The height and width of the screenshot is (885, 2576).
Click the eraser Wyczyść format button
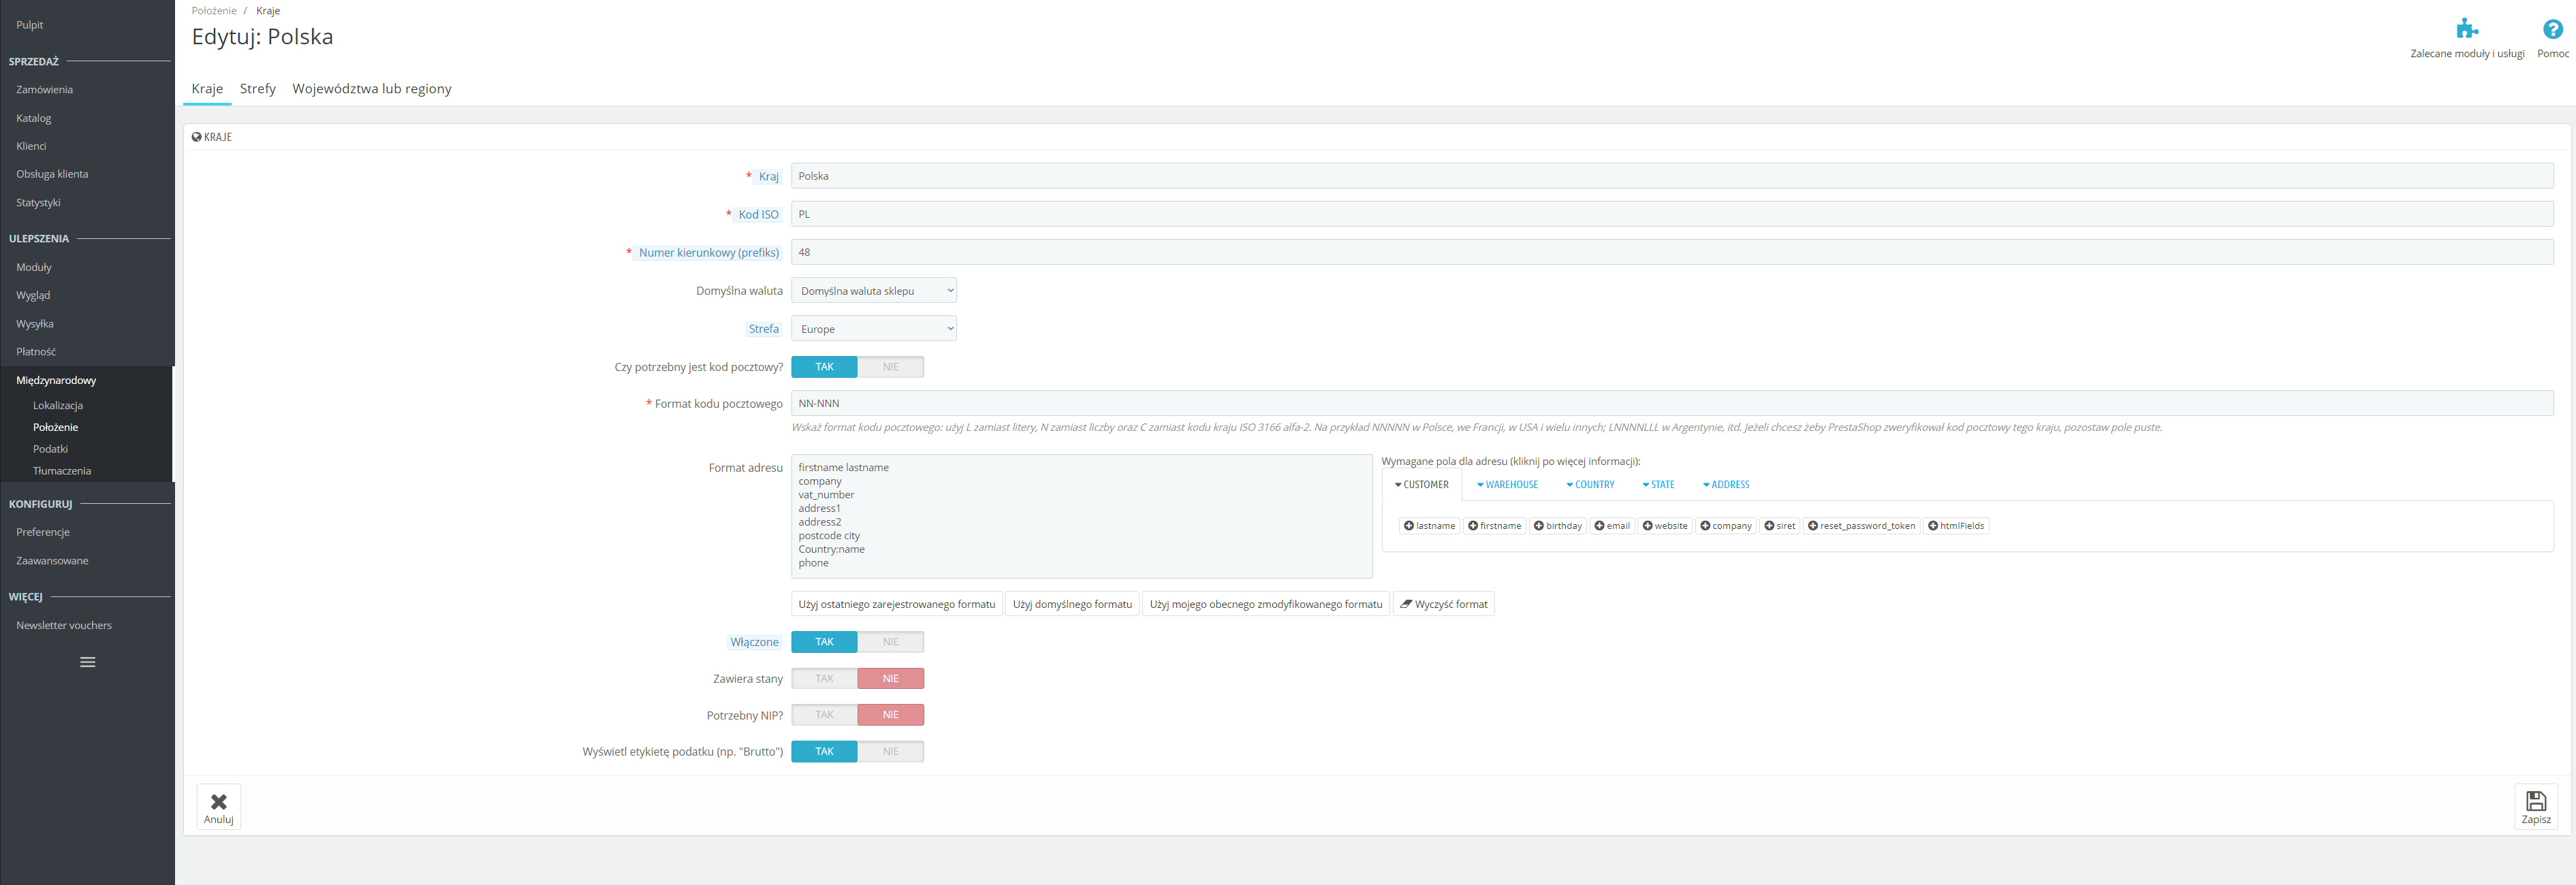pos(1443,604)
